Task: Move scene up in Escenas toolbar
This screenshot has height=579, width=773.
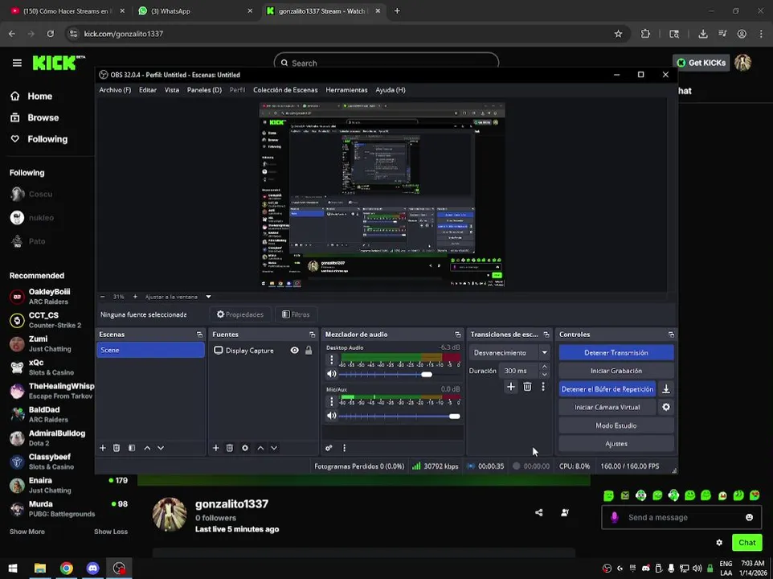Action: point(147,448)
